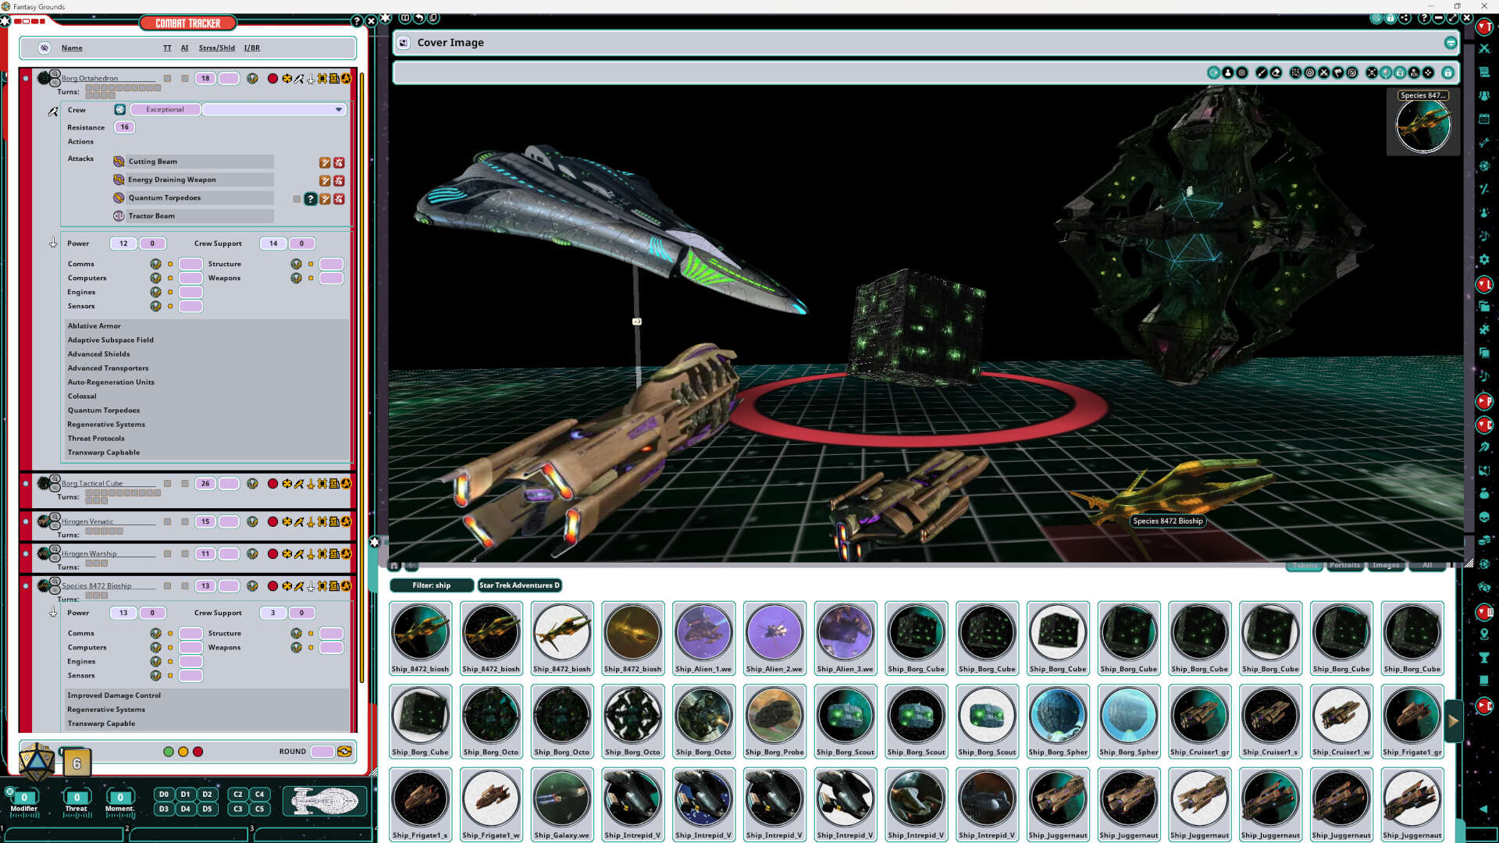Screen dimensions: 1499x843
Task: Switch to the Portraits tab below the image
Action: (x=1345, y=565)
